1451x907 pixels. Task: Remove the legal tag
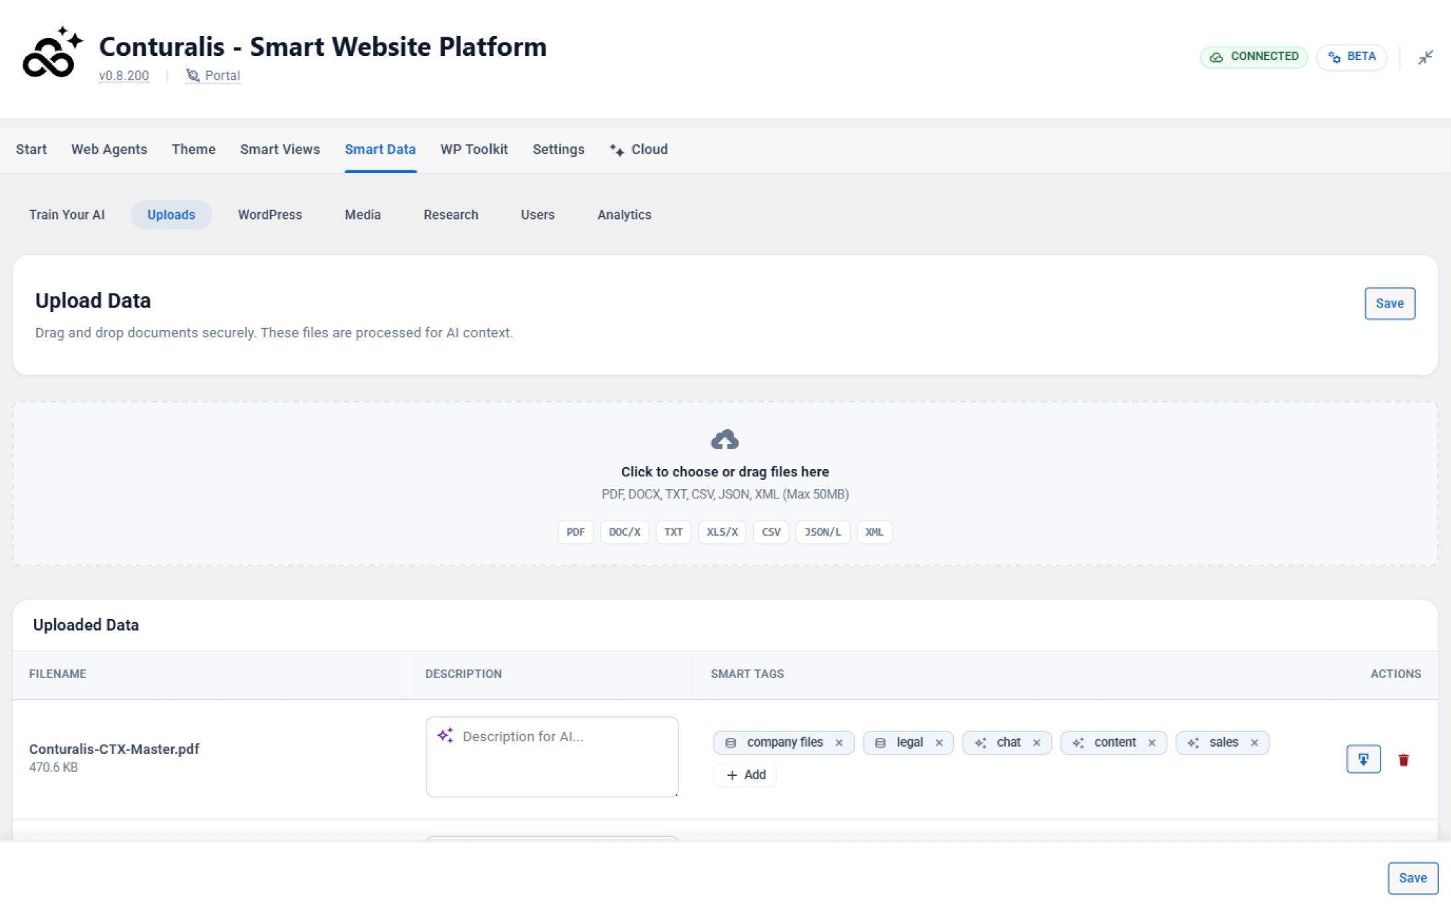[939, 743]
